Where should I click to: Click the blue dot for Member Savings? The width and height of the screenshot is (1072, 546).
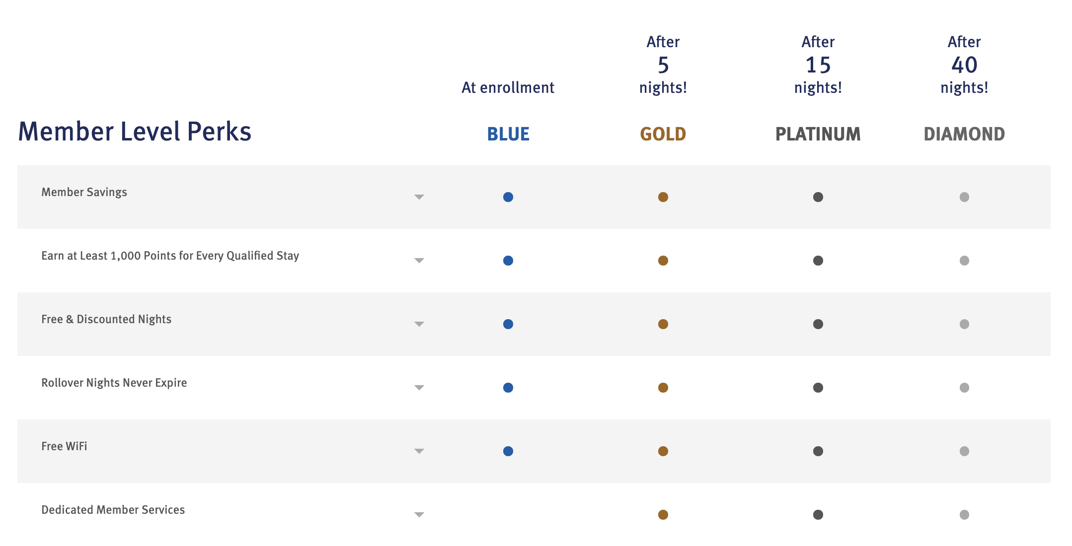coord(508,197)
